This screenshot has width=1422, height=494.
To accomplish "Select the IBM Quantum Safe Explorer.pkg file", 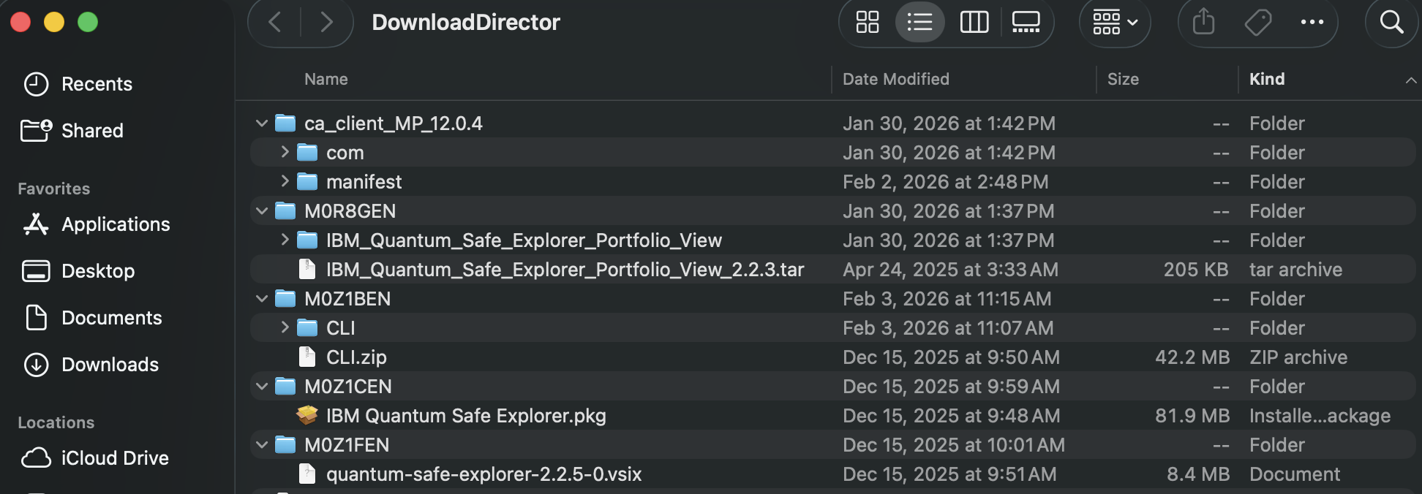I will pos(465,416).
